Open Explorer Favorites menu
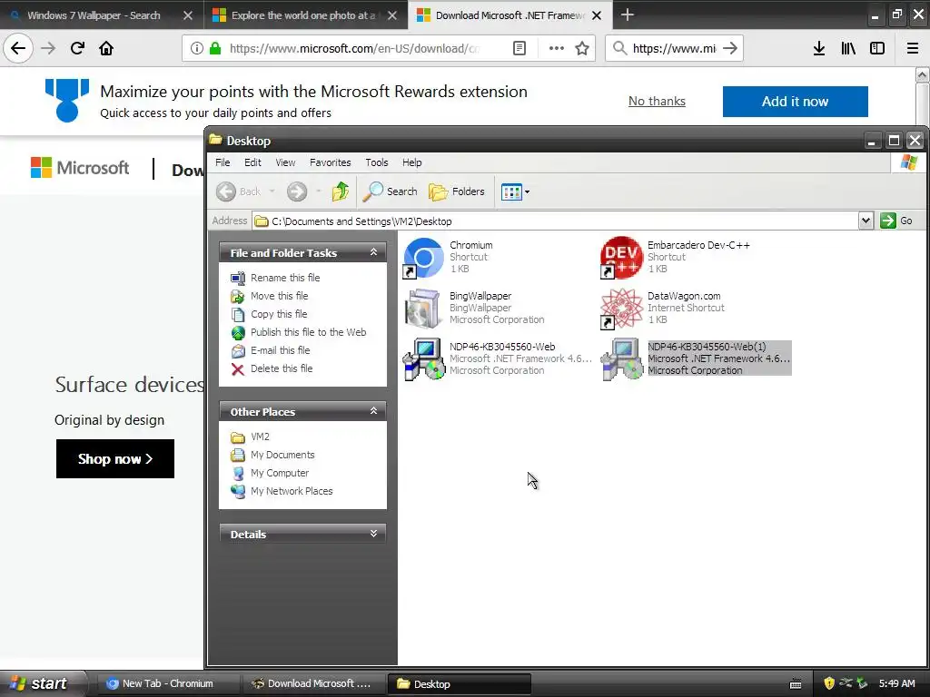The image size is (930, 697). (x=330, y=162)
